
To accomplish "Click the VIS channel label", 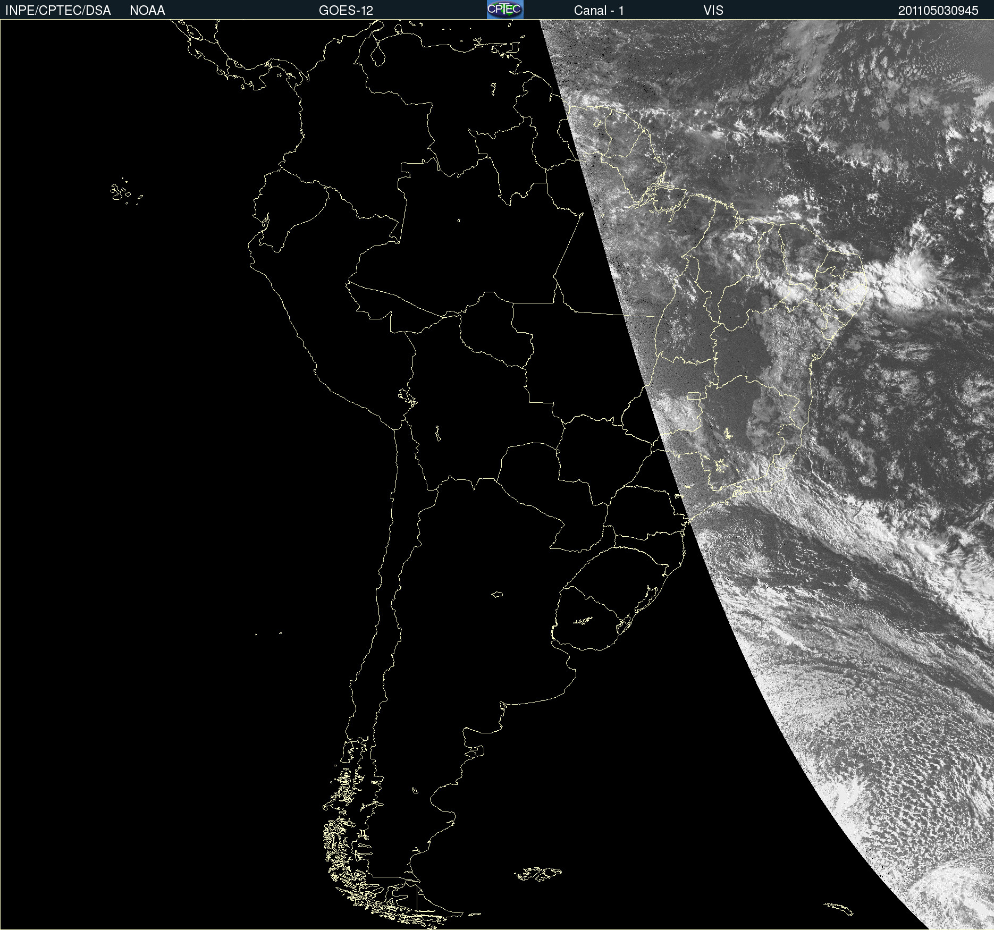I will click(x=713, y=10).
